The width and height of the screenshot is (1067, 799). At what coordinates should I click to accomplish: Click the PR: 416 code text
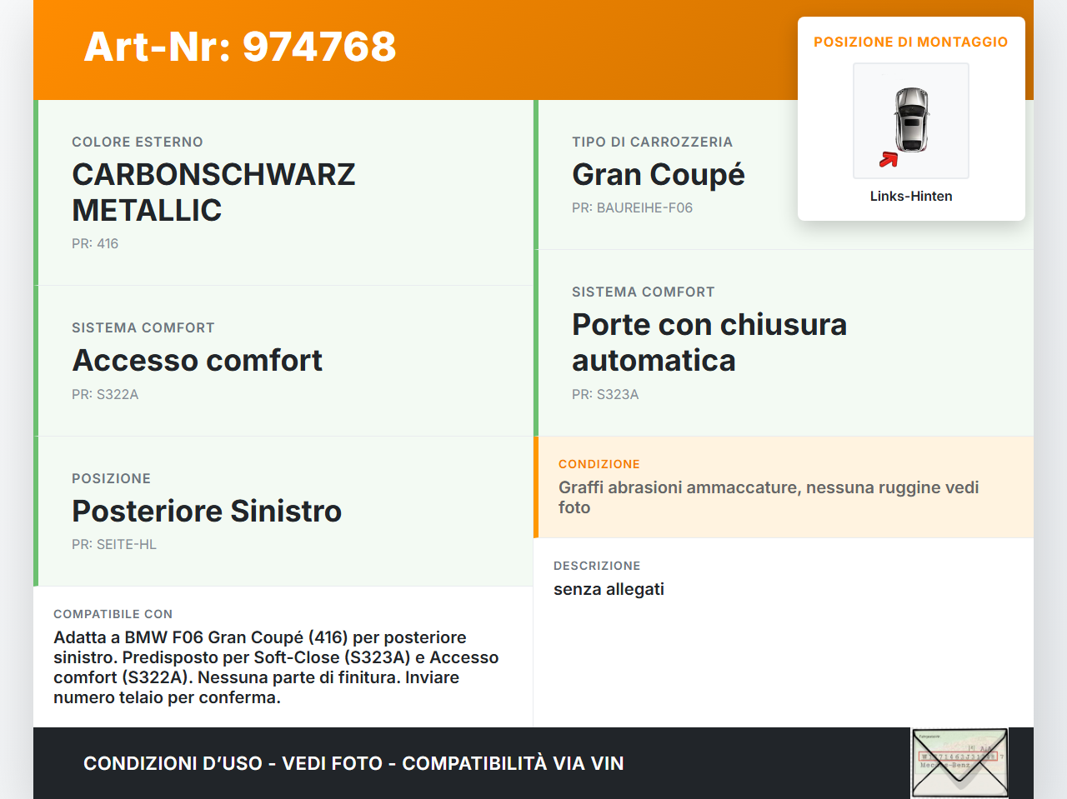[95, 243]
